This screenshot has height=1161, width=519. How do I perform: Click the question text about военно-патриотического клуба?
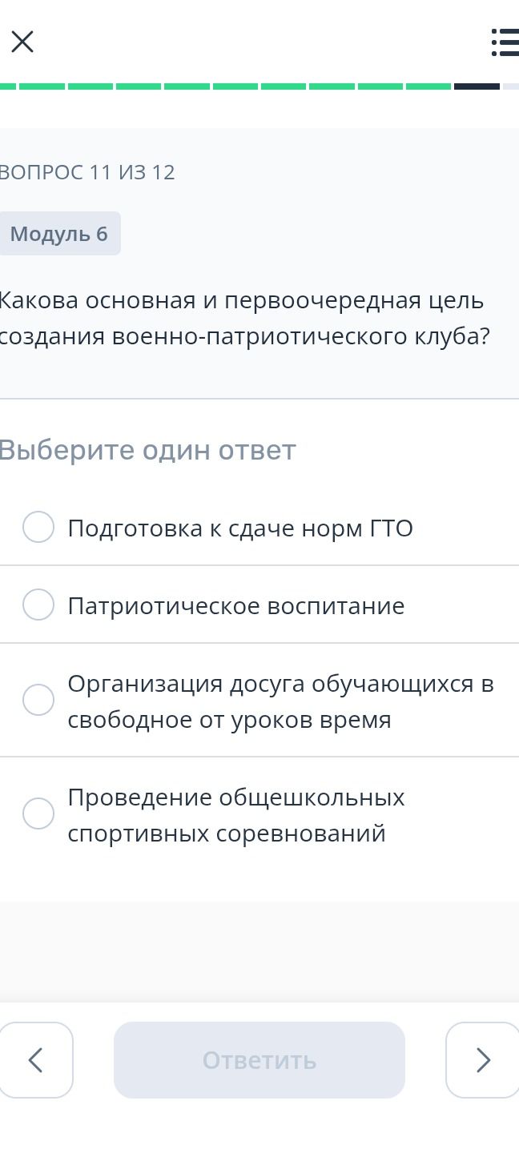point(244,319)
